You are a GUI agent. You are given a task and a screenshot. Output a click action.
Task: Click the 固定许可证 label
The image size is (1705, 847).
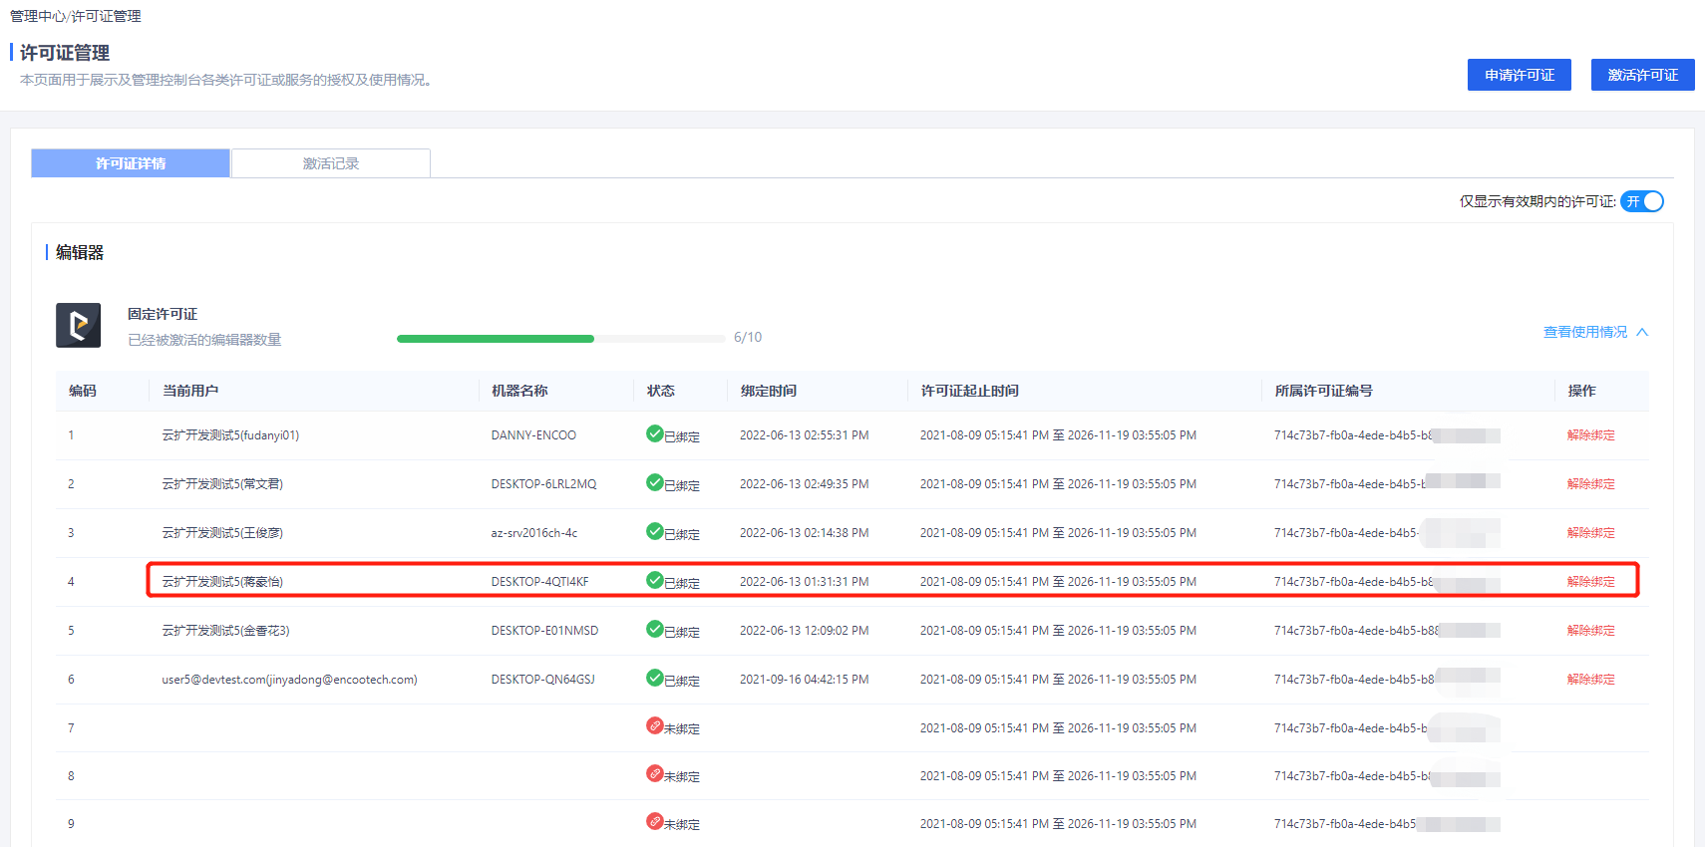click(x=163, y=314)
